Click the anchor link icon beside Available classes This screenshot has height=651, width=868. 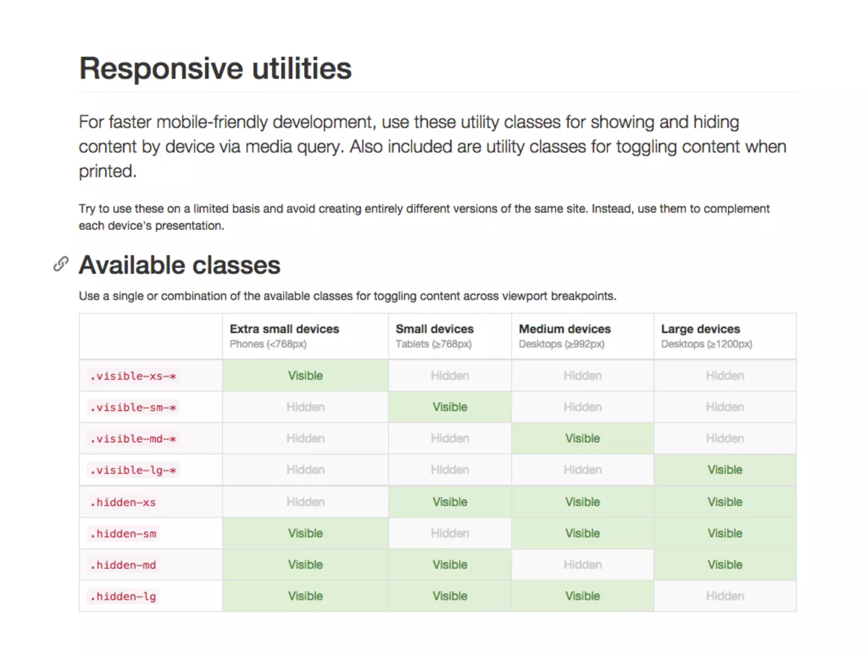[61, 264]
